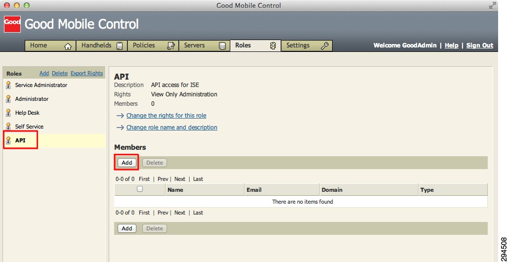Click First in the top pagination
This screenshot has width=507, height=262.
(144, 179)
